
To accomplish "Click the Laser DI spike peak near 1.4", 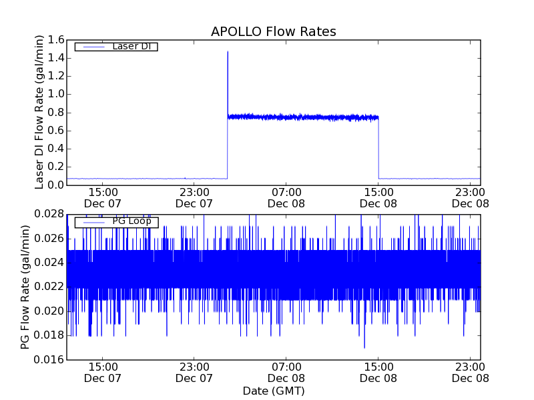I will click(x=228, y=53).
